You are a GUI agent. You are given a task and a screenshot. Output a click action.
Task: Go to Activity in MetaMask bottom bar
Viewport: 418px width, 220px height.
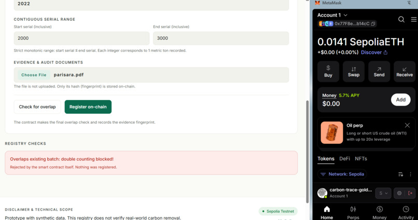(x=406, y=213)
